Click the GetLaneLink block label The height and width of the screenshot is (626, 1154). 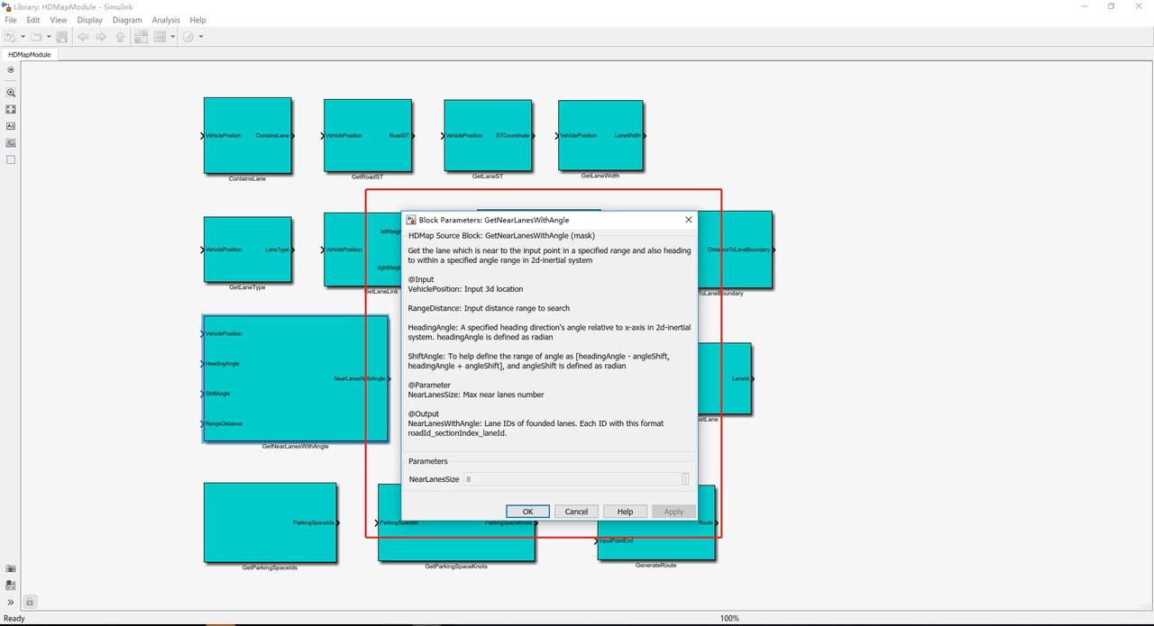pyautogui.click(x=381, y=292)
